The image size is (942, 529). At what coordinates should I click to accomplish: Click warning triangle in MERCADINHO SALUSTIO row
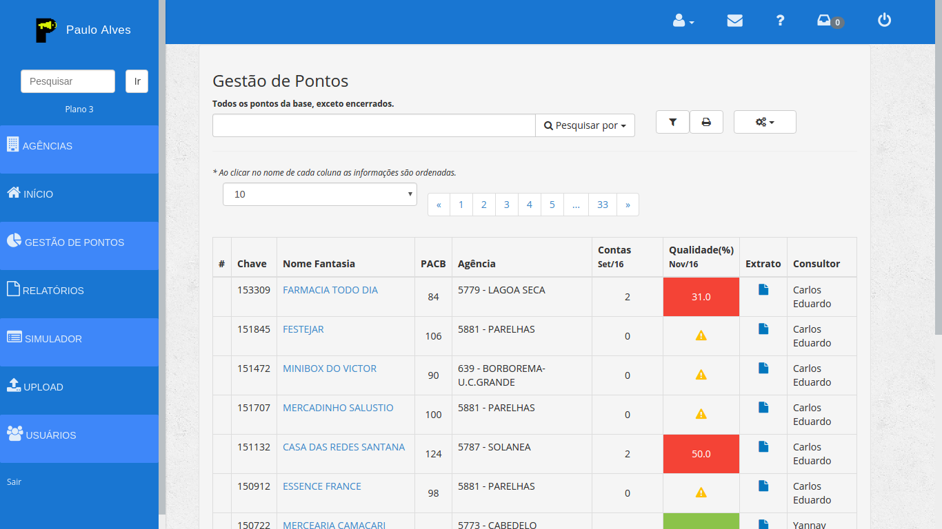coord(701,414)
